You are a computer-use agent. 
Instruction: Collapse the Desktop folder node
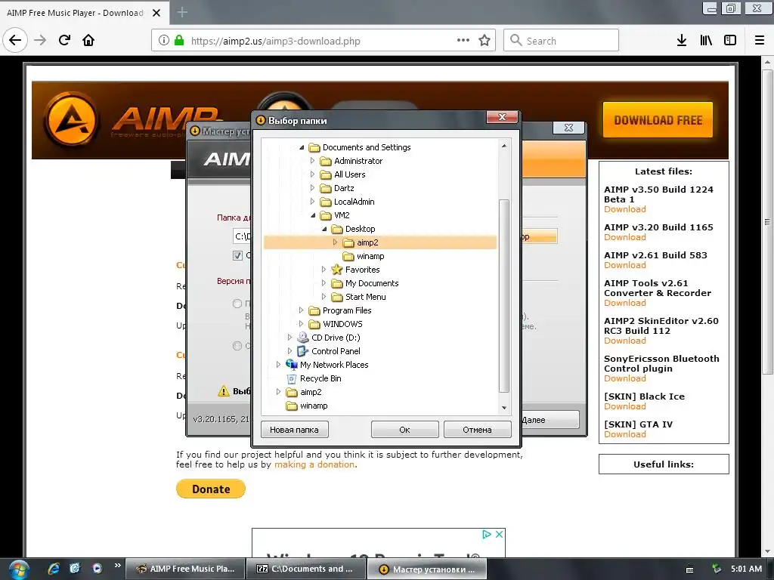[x=324, y=229]
